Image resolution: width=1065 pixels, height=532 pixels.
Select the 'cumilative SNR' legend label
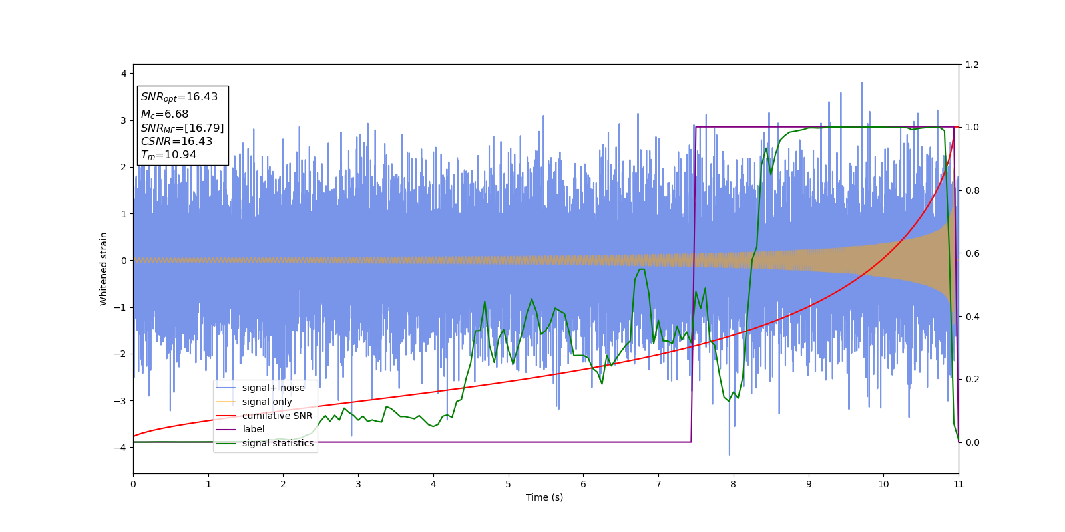pyautogui.click(x=278, y=416)
